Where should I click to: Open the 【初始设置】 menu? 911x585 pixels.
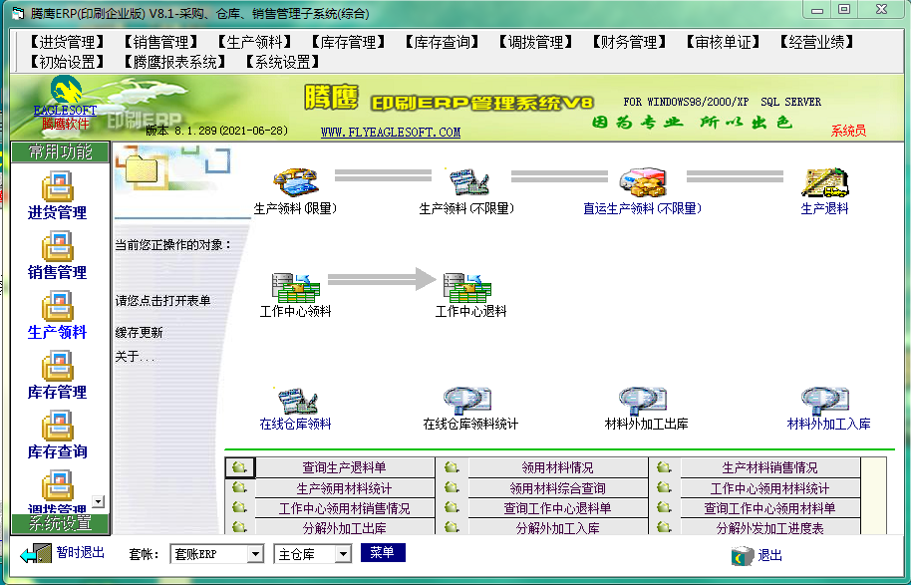click(66, 62)
